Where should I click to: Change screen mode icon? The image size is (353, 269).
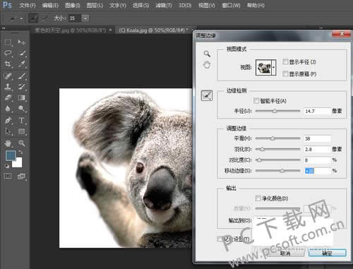click(x=21, y=176)
